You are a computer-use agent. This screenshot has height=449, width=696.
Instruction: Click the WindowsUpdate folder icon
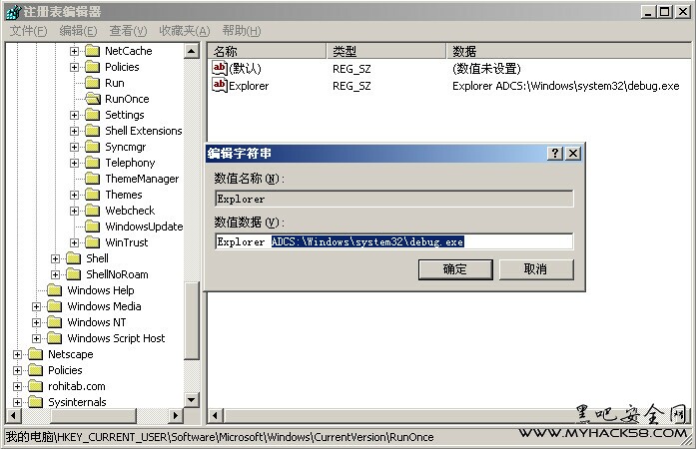[x=92, y=226]
